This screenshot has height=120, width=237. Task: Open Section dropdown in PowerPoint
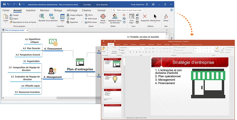[122, 53]
